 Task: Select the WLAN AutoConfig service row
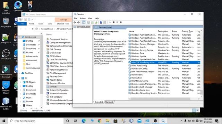point(164,69)
